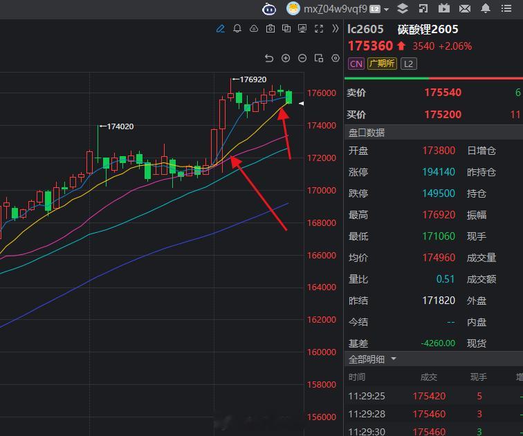Click the 买价 value 175200
This screenshot has height=436, width=523.
point(443,115)
